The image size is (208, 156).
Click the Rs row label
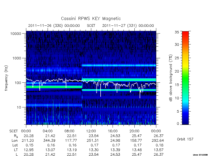coord(16,136)
